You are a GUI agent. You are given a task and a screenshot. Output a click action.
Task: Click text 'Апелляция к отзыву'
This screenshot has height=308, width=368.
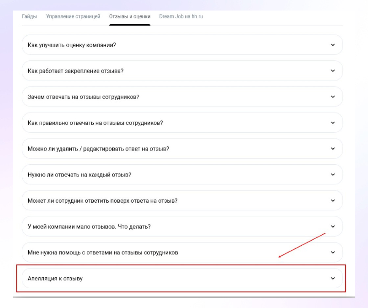click(55, 279)
